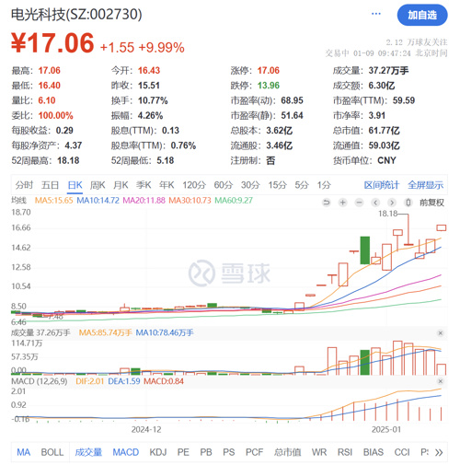Shift chart right with right chevron icon
Viewport: 460px width, 465px height.
pyautogui.click(x=392, y=203)
